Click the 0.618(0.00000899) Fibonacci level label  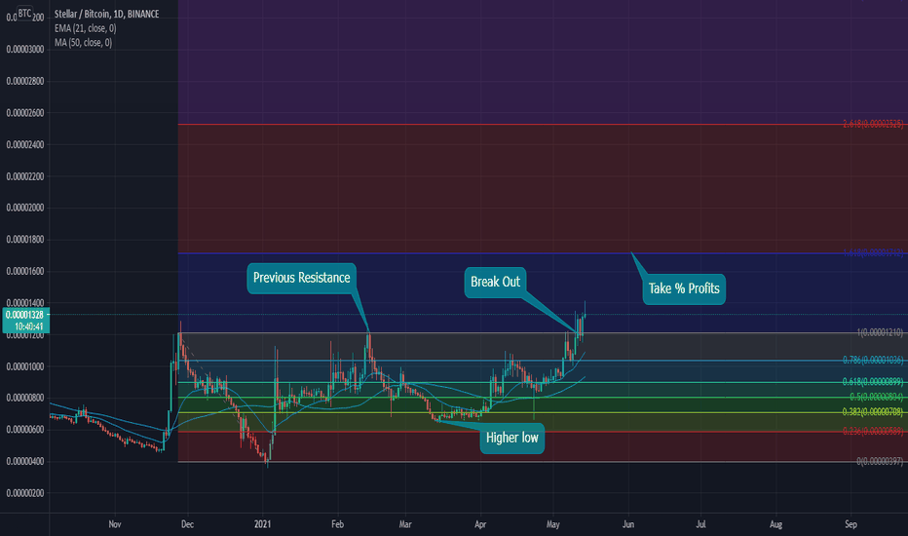pyautogui.click(x=873, y=381)
